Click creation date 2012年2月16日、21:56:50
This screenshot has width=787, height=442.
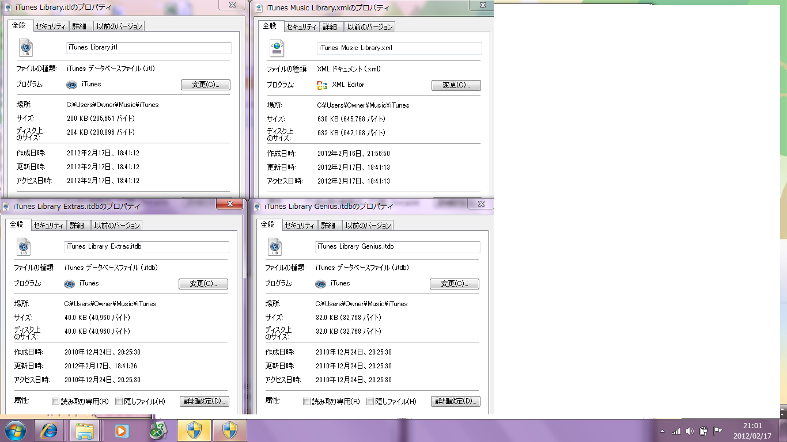pos(354,154)
